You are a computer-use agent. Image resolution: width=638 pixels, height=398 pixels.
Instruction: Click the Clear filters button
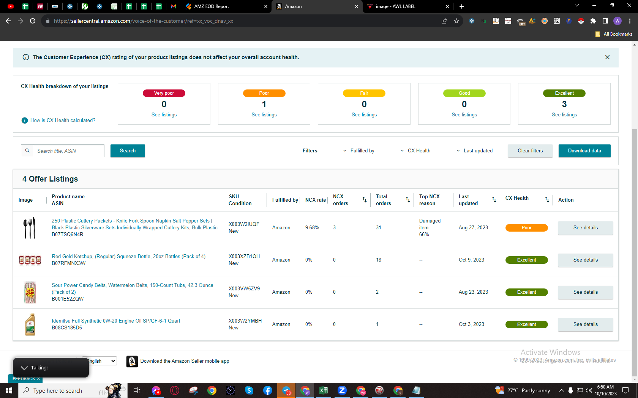tap(530, 151)
